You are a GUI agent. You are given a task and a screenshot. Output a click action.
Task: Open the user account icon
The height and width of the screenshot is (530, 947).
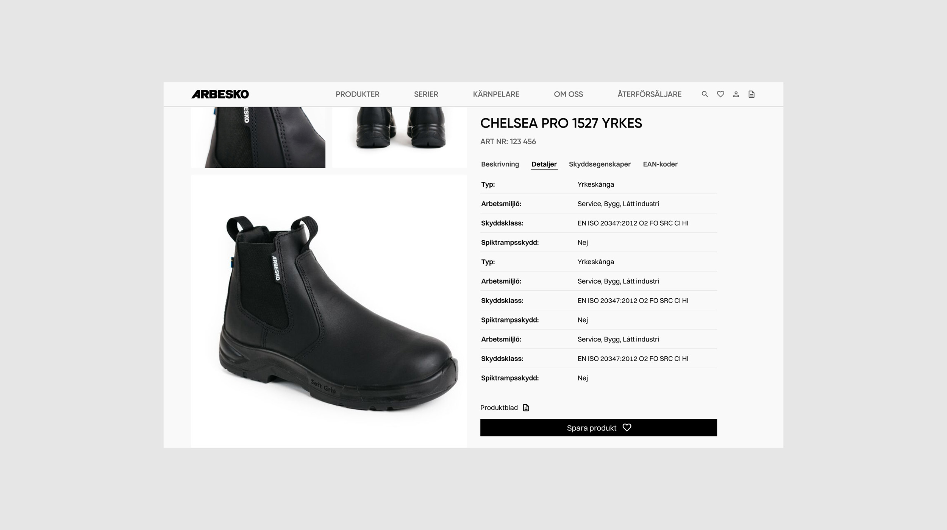click(x=736, y=94)
